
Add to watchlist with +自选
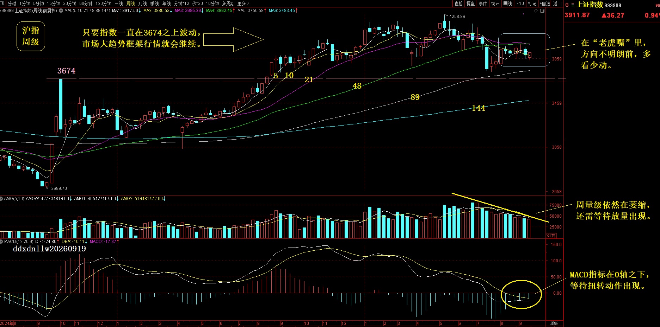click(545, 4)
